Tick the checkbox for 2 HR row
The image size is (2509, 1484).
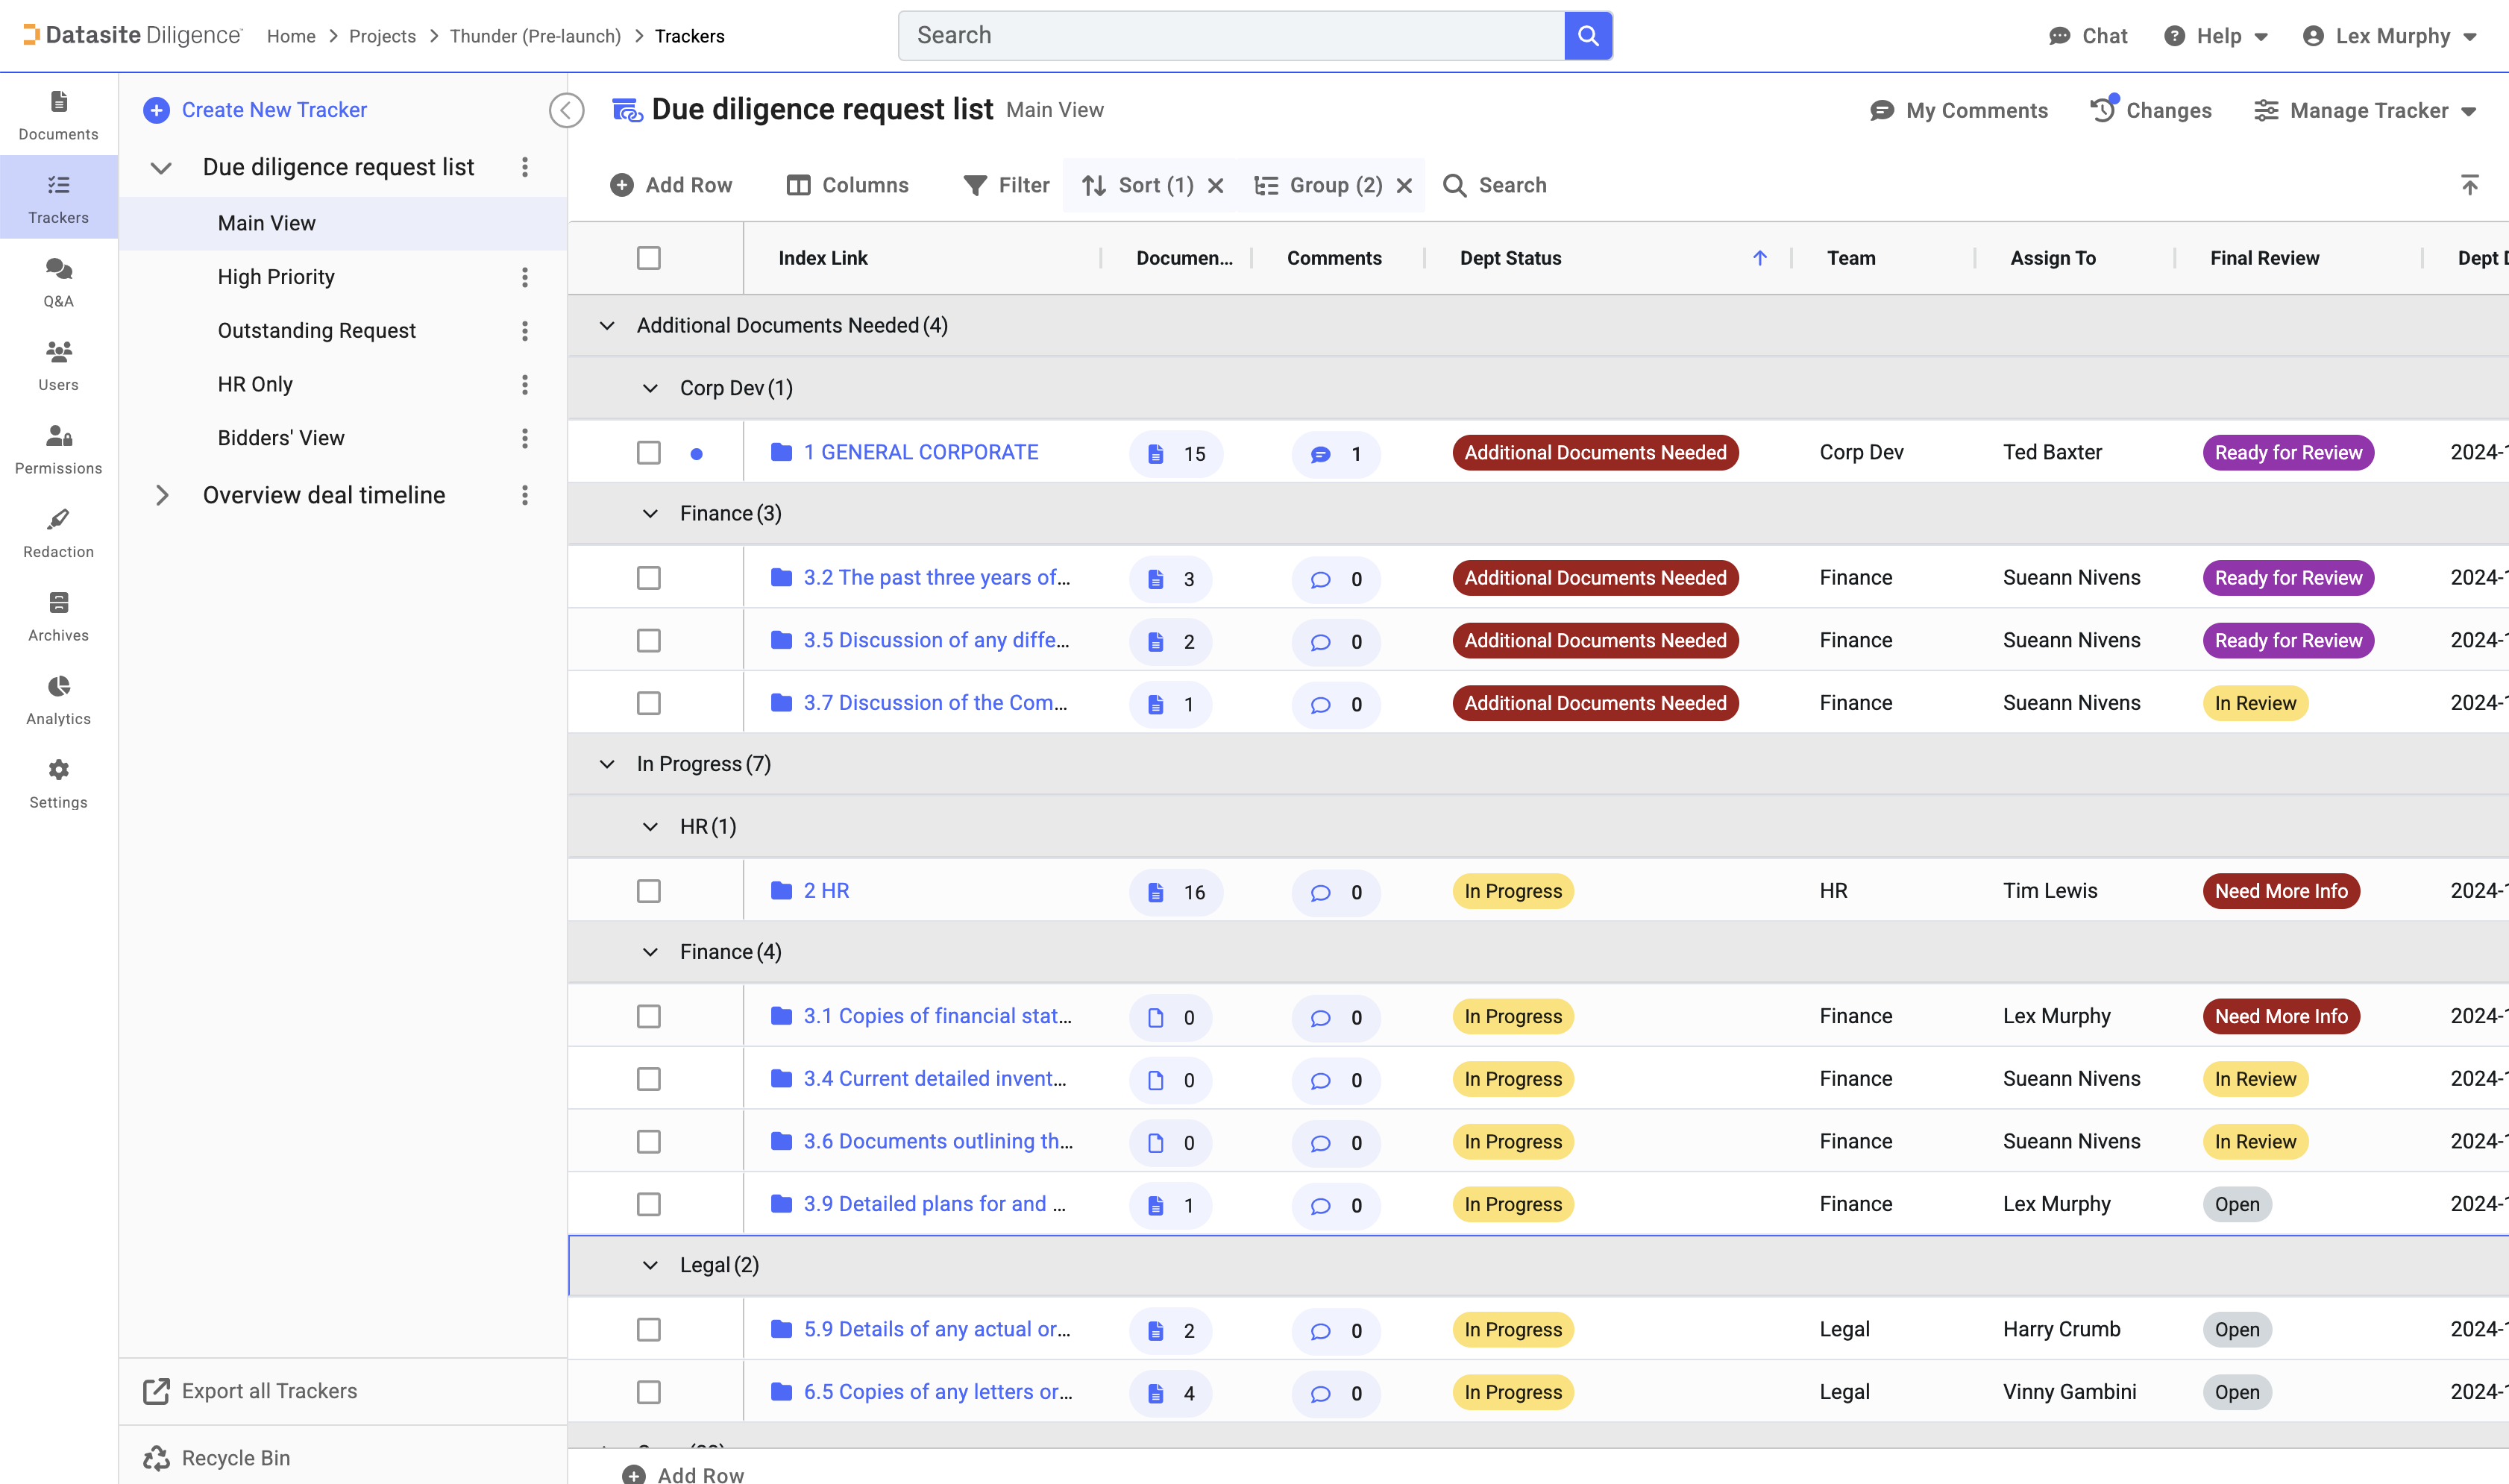649,891
